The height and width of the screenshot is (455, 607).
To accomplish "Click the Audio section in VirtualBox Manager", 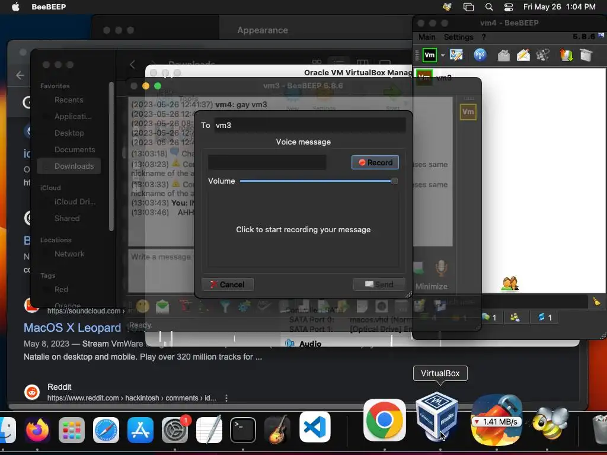I will pyautogui.click(x=310, y=344).
